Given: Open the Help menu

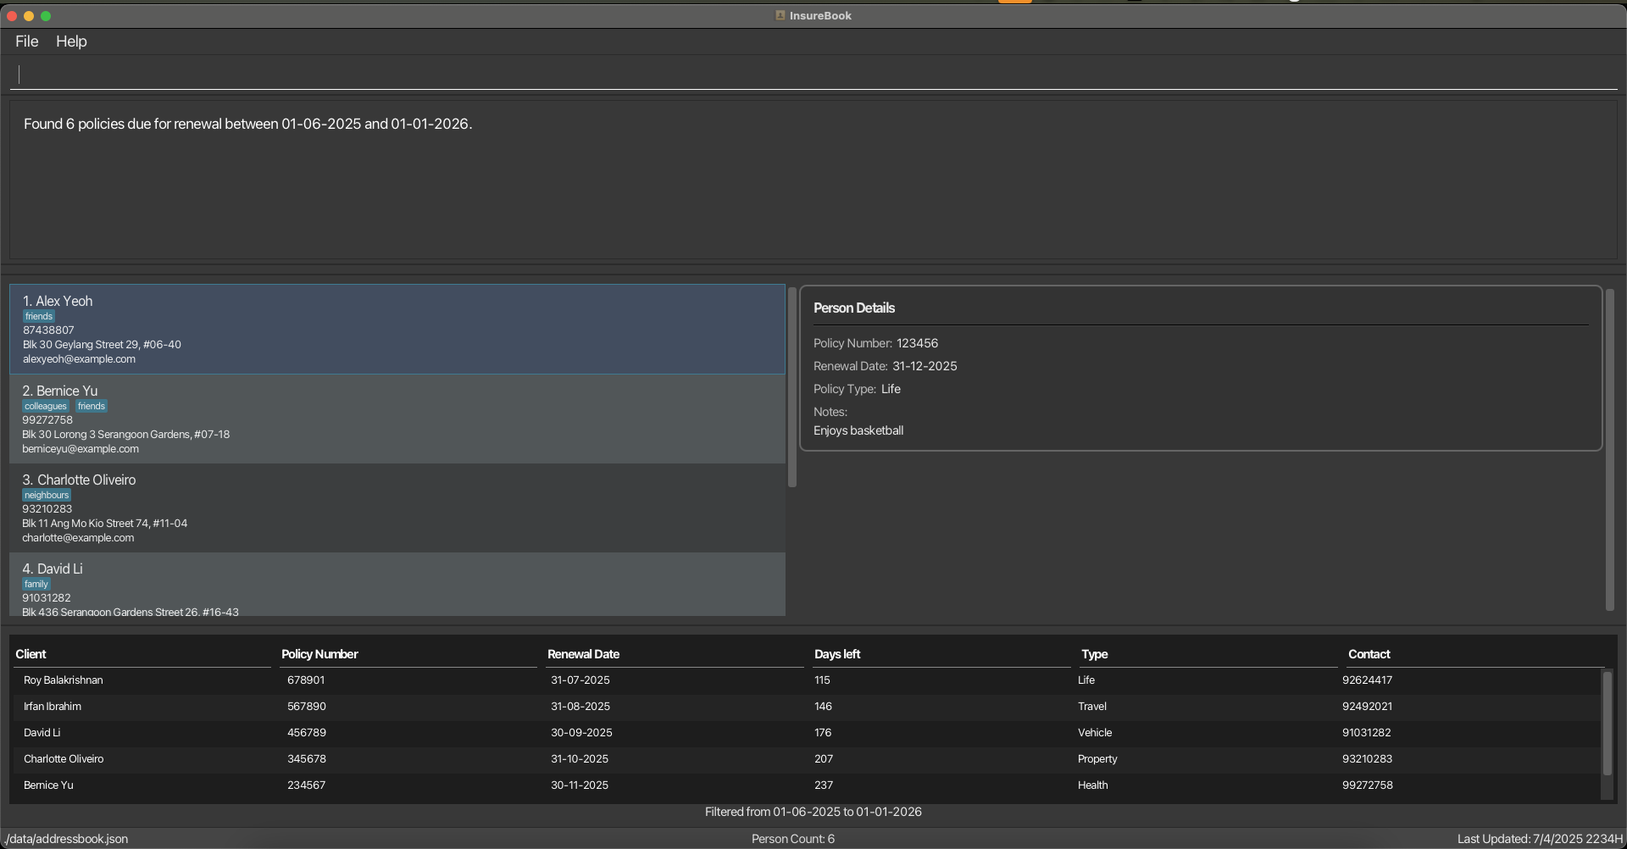Looking at the screenshot, I should point(71,42).
